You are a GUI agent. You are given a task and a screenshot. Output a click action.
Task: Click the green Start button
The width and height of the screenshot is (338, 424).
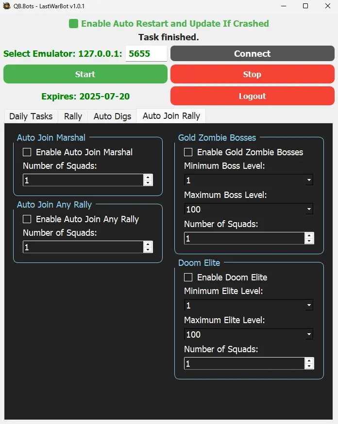85,74
